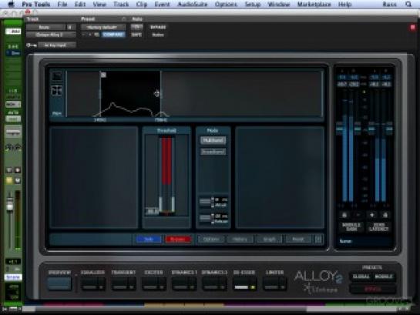Click the Threshold slider meter
Screen dimensions: 420x315
pos(166,174)
